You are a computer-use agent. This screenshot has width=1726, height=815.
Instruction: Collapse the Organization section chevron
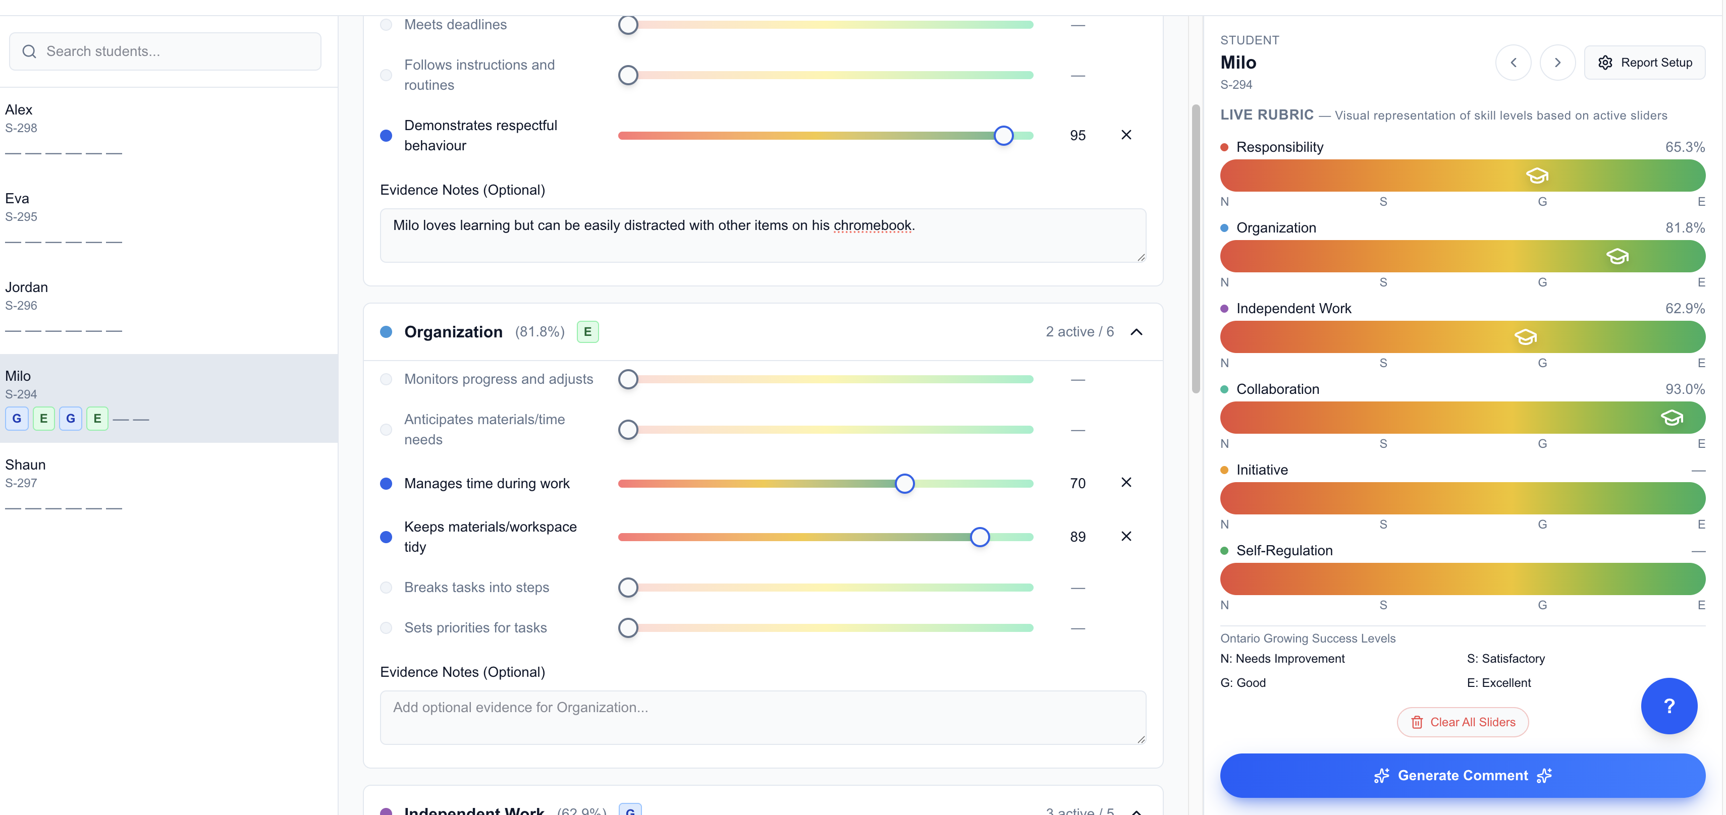tap(1137, 332)
